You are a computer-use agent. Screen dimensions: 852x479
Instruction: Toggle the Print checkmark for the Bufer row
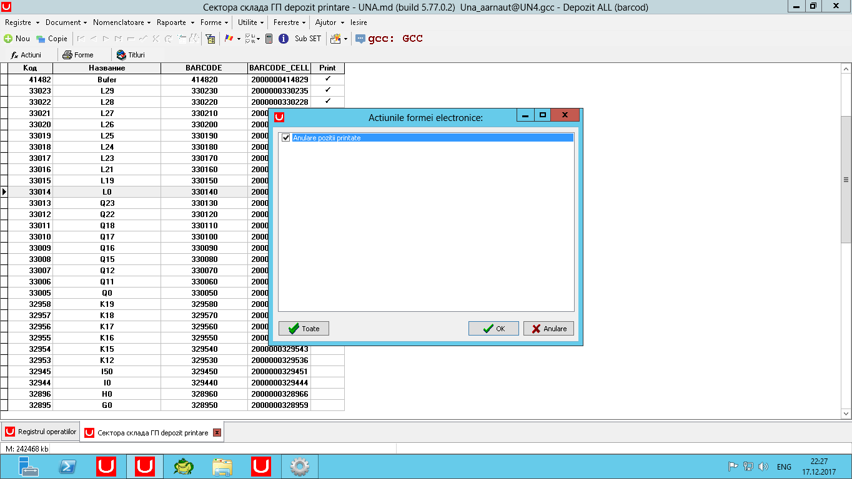click(327, 79)
